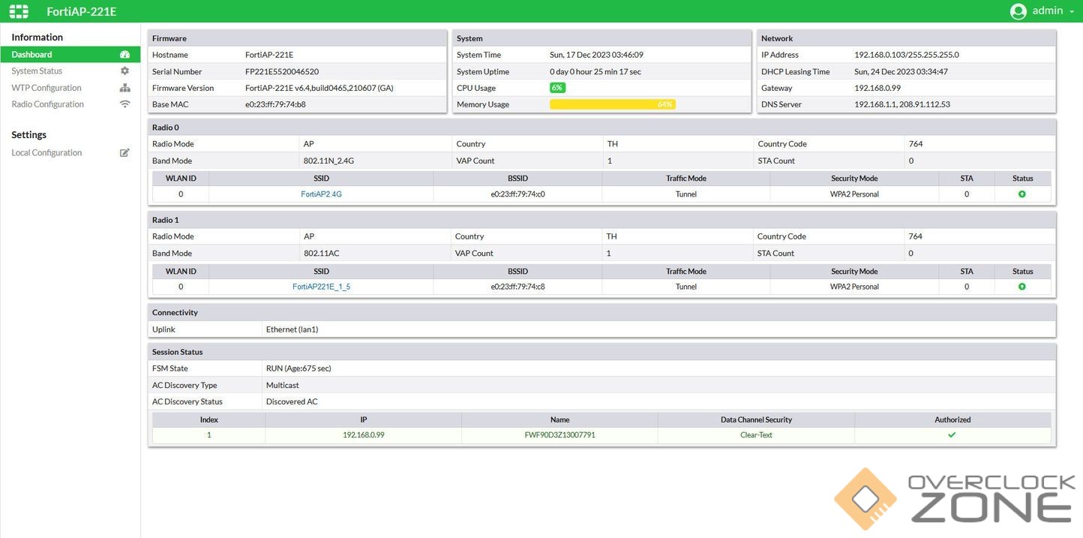Screen dimensions: 1083x538
Task: Click the Memory Usage 64% bar
Action: 613,104
